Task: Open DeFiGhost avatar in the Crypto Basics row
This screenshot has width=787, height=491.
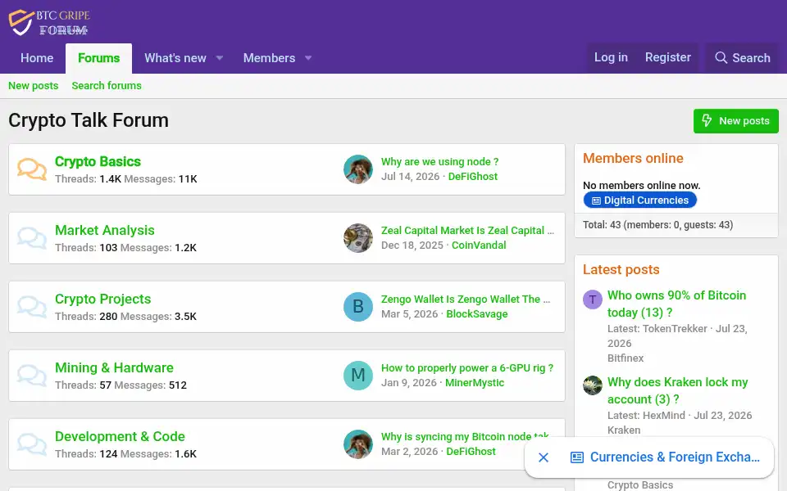Action: (358, 169)
